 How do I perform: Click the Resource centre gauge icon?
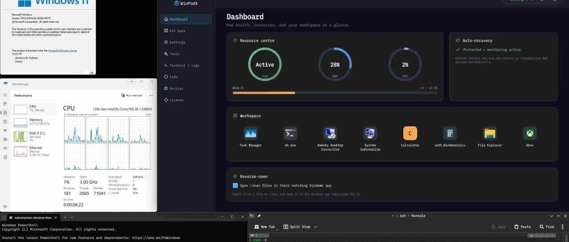(235, 40)
